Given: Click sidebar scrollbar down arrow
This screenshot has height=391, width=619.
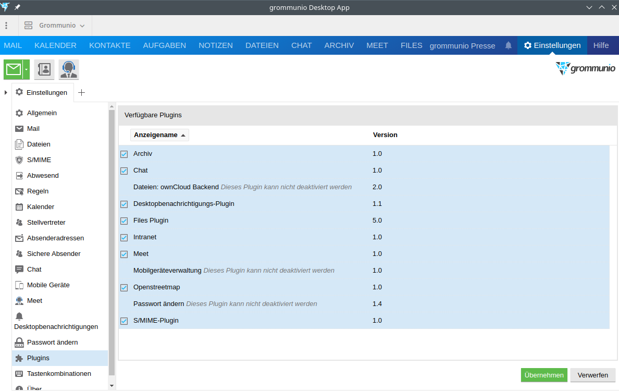Looking at the screenshot, I should click(112, 386).
